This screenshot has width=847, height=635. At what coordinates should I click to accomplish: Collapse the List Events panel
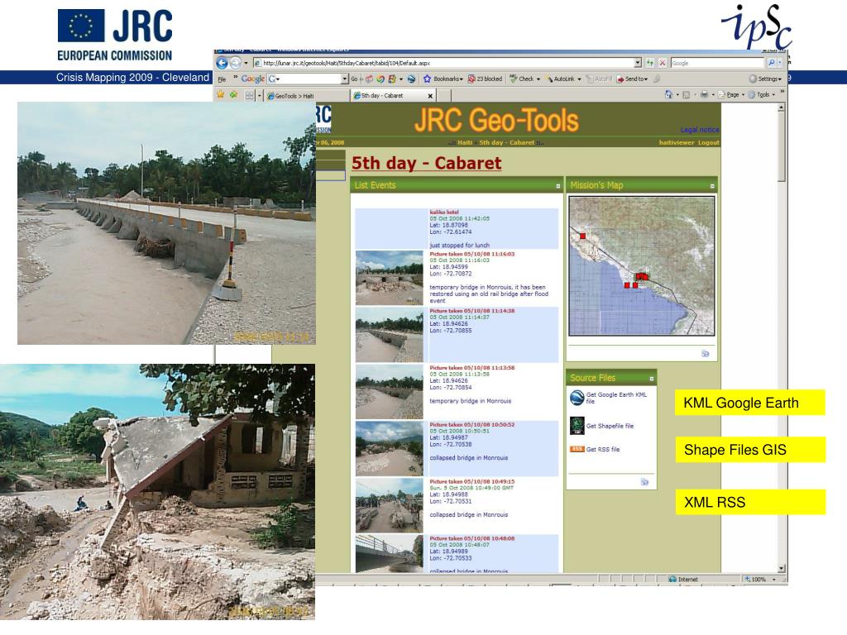[558, 186]
